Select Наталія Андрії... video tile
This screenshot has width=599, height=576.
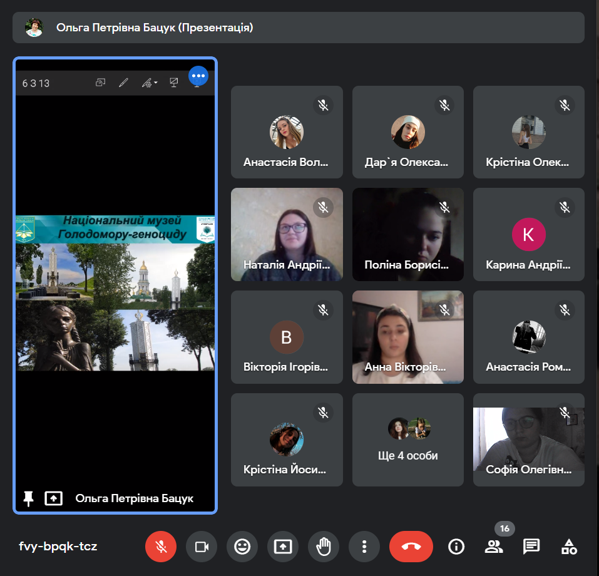287,234
